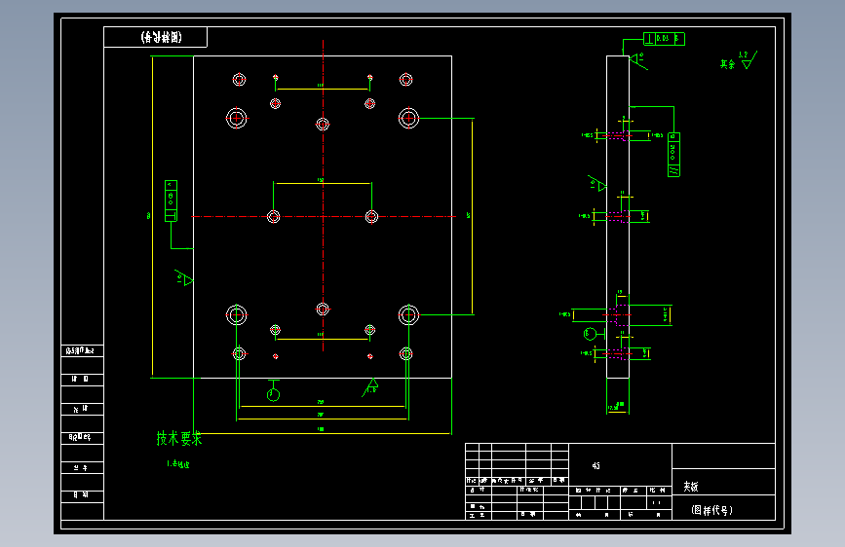Click the note line under 技术要求
The width and height of the screenshot is (845, 547).
(x=177, y=463)
